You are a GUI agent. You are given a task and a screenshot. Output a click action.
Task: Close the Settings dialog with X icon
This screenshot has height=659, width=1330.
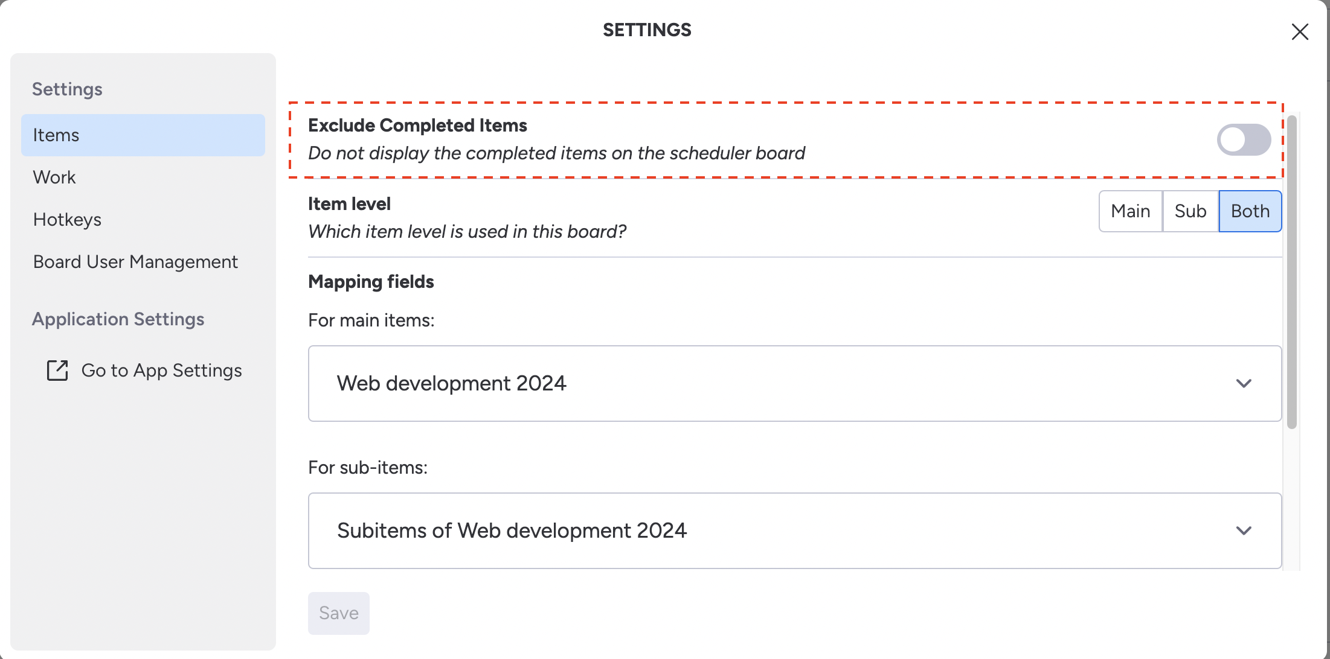(1300, 31)
